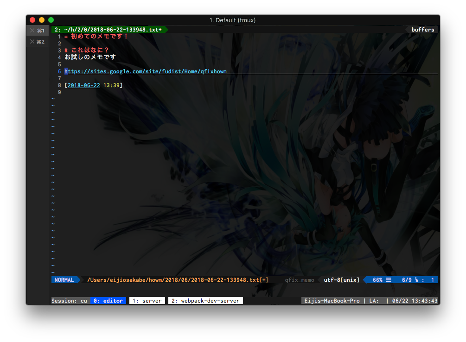Screen dimensions: 466x342
Task: Click the clock showing 06/22 13:43:43
Action: point(414,300)
